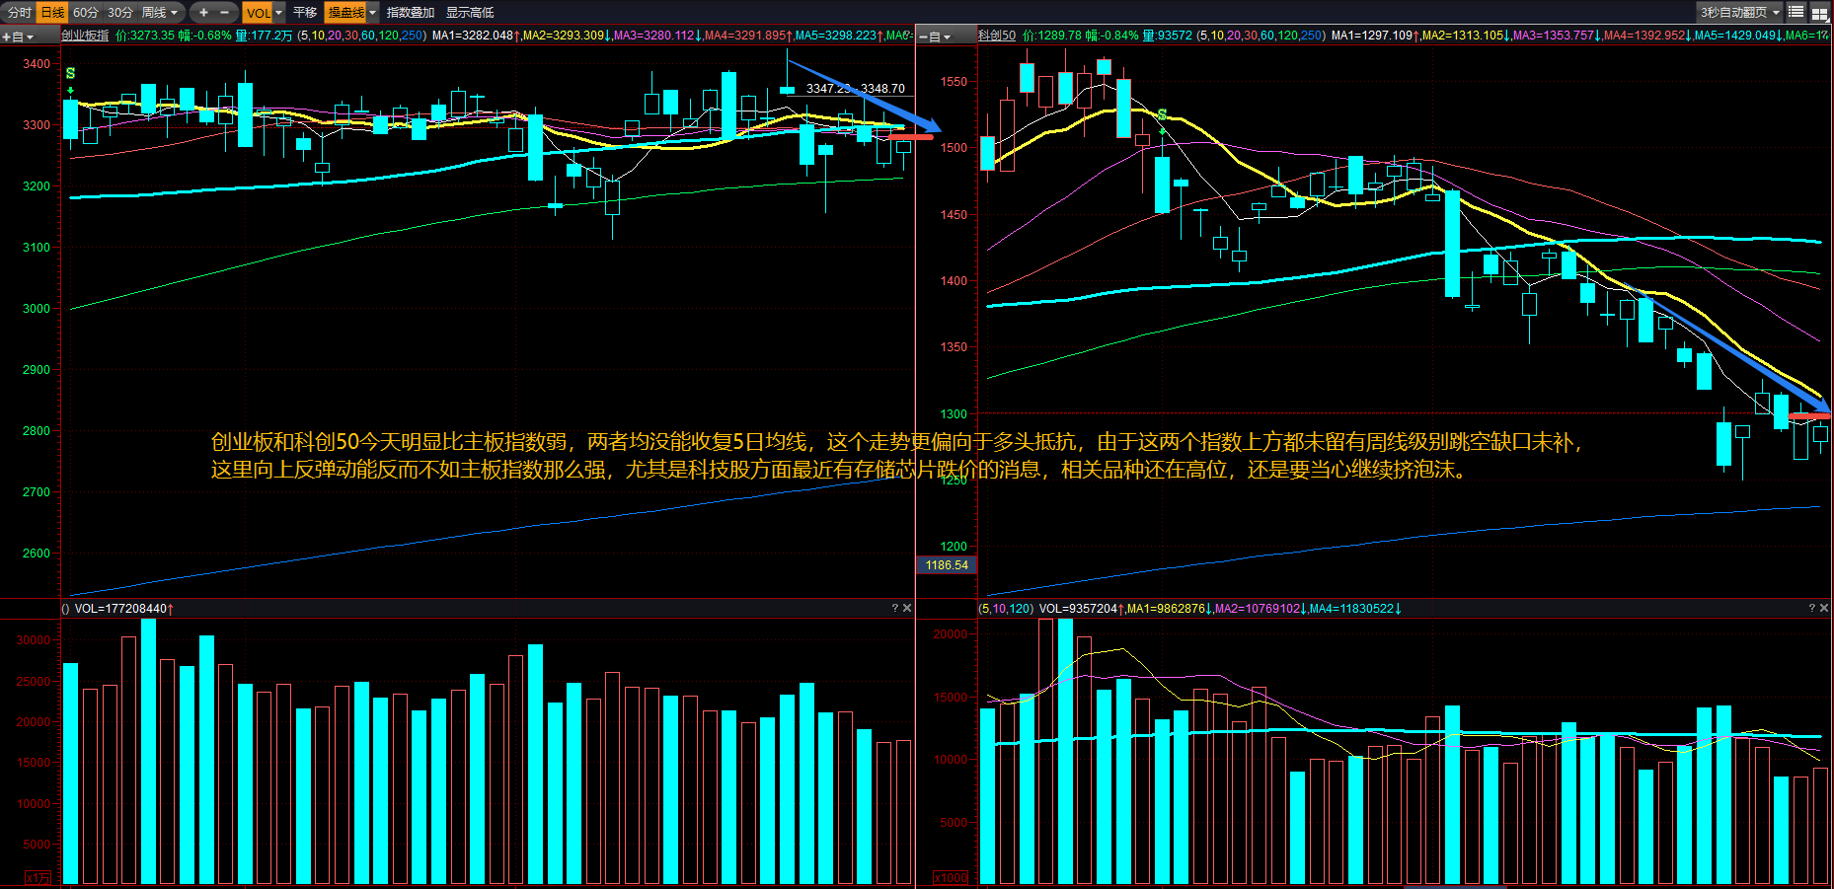Open the 3秒自动翻页 auto-page dropdown
The image size is (1834, 889).
1776,13
